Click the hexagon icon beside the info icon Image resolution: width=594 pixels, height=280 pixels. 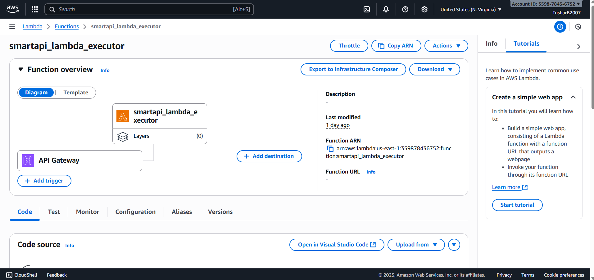[x=578, y=27]
